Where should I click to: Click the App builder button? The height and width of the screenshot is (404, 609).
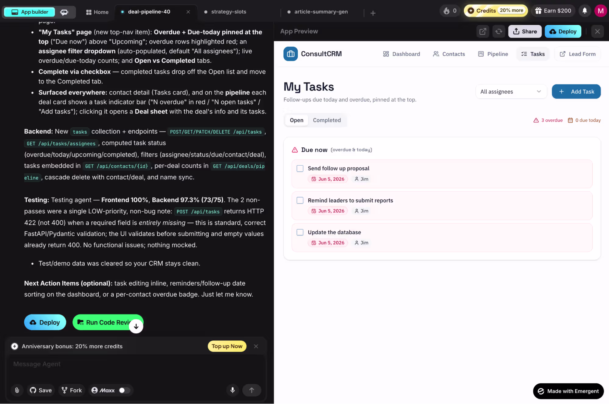point(30,12)
